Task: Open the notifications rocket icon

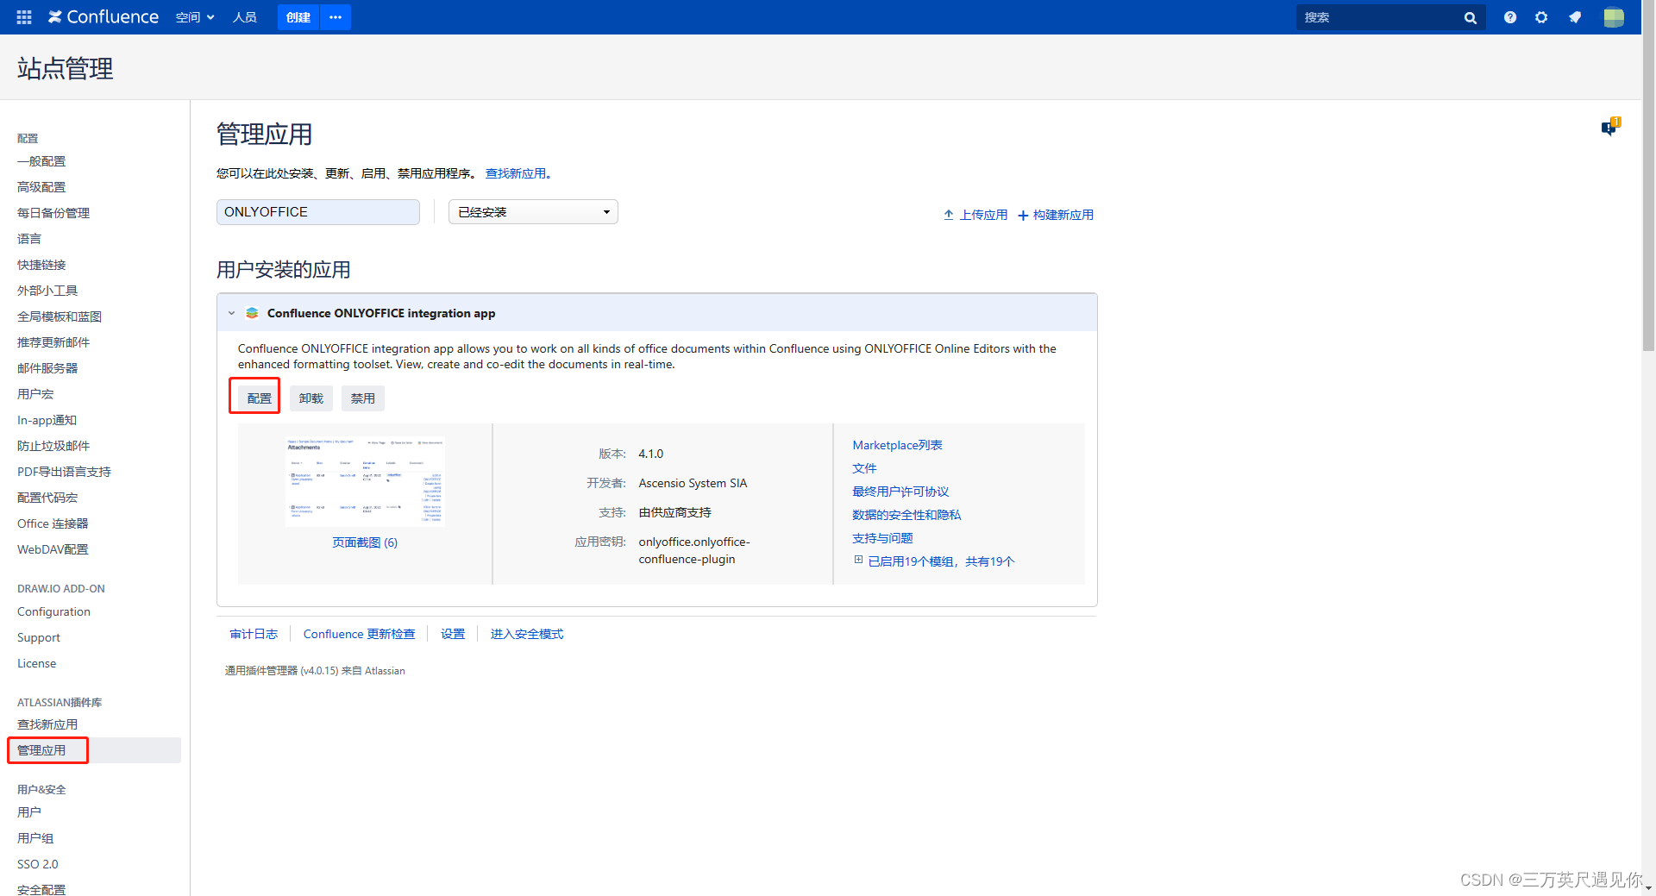Action: coord(1575,17)
